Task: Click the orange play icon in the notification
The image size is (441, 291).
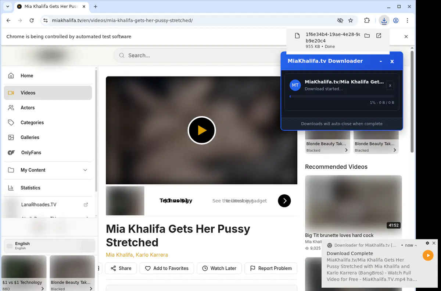Action: tap(428, 255)
